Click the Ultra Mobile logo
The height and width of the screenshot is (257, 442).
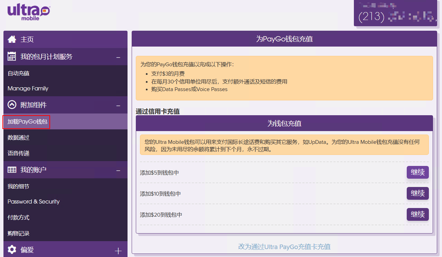click(29, 12)
